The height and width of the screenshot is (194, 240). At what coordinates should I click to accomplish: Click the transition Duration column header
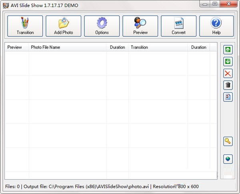199,47
